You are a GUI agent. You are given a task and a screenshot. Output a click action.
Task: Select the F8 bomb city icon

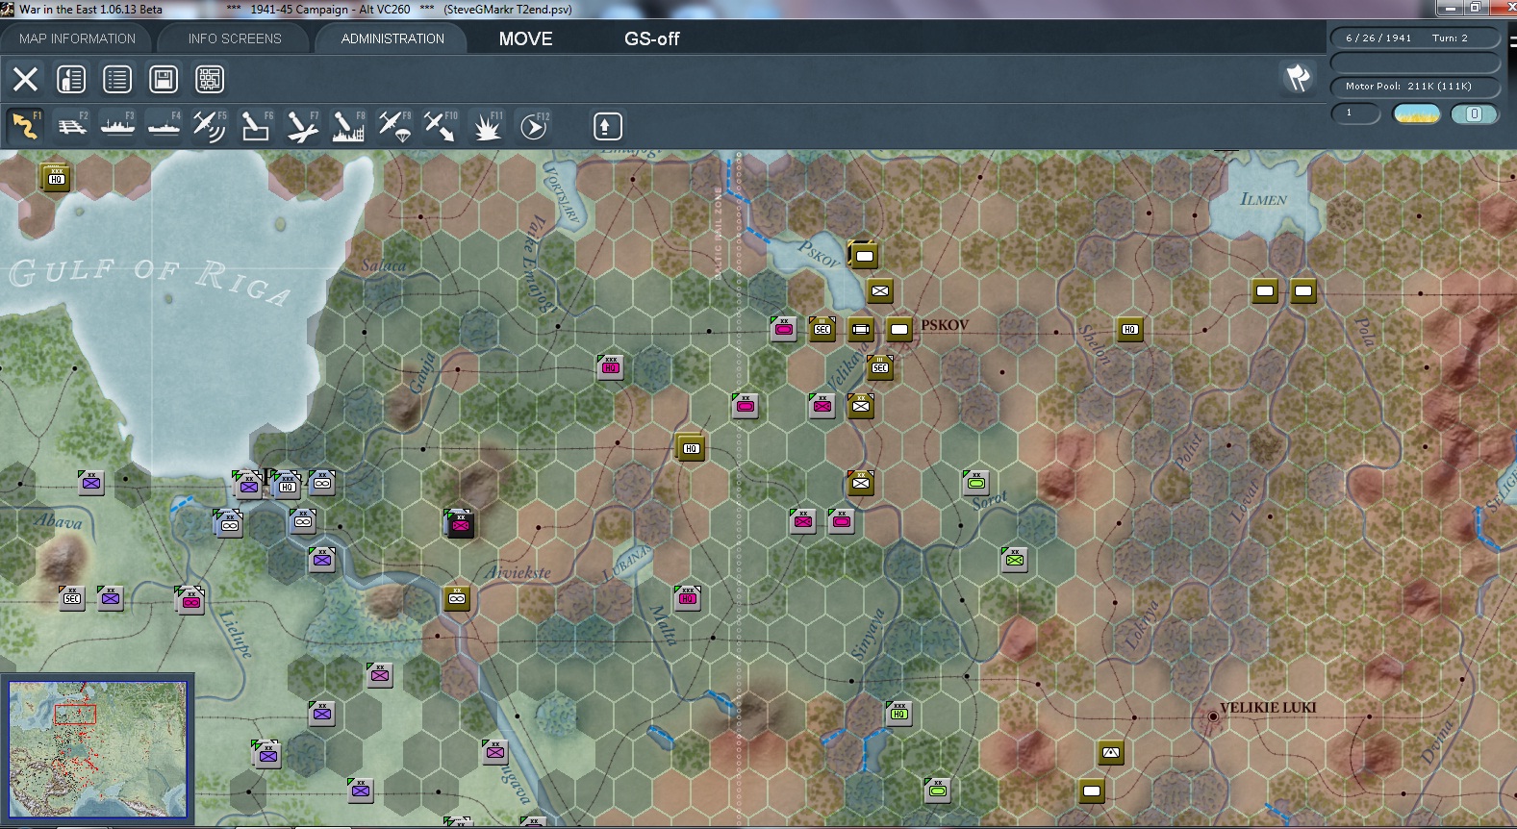348,126
